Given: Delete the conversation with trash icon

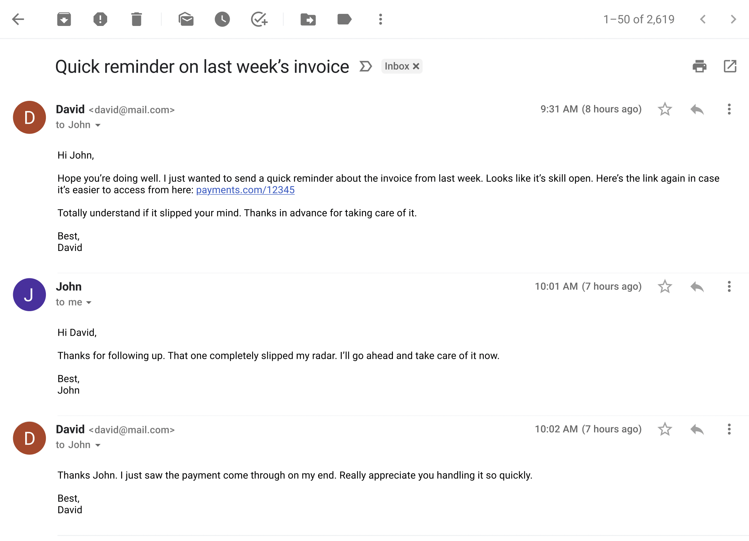Looking at the screenshot, I should (x=136, y=19).
